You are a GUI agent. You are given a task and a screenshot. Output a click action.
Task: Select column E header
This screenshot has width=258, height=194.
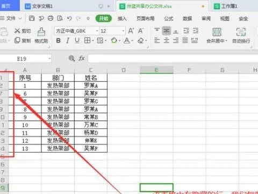point(156,70)
